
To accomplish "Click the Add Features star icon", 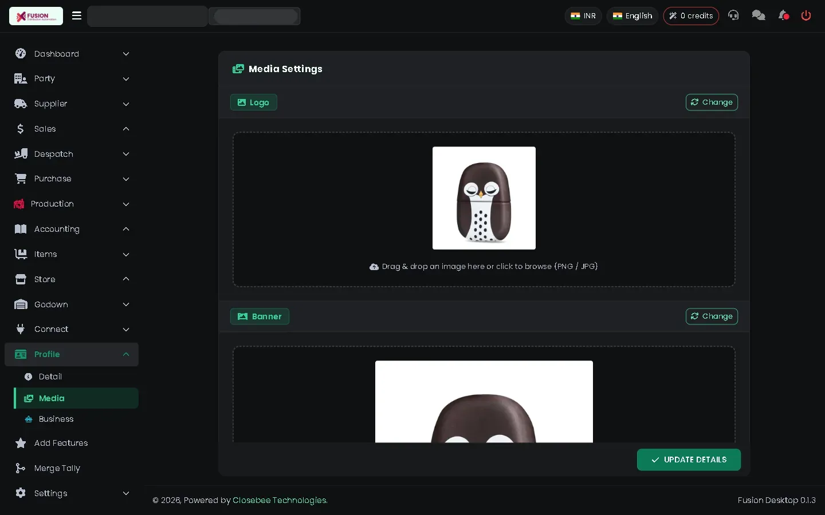I will 21,443.
